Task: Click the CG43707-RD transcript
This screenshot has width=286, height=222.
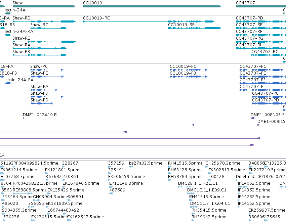Action: (261, 21)
